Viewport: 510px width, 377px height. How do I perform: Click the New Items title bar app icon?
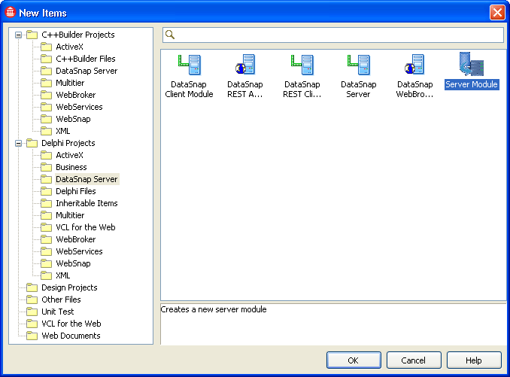10,12
